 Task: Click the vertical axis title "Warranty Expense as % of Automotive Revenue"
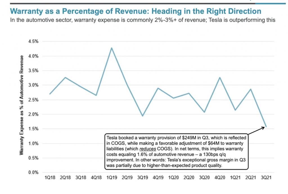[21, 105]
